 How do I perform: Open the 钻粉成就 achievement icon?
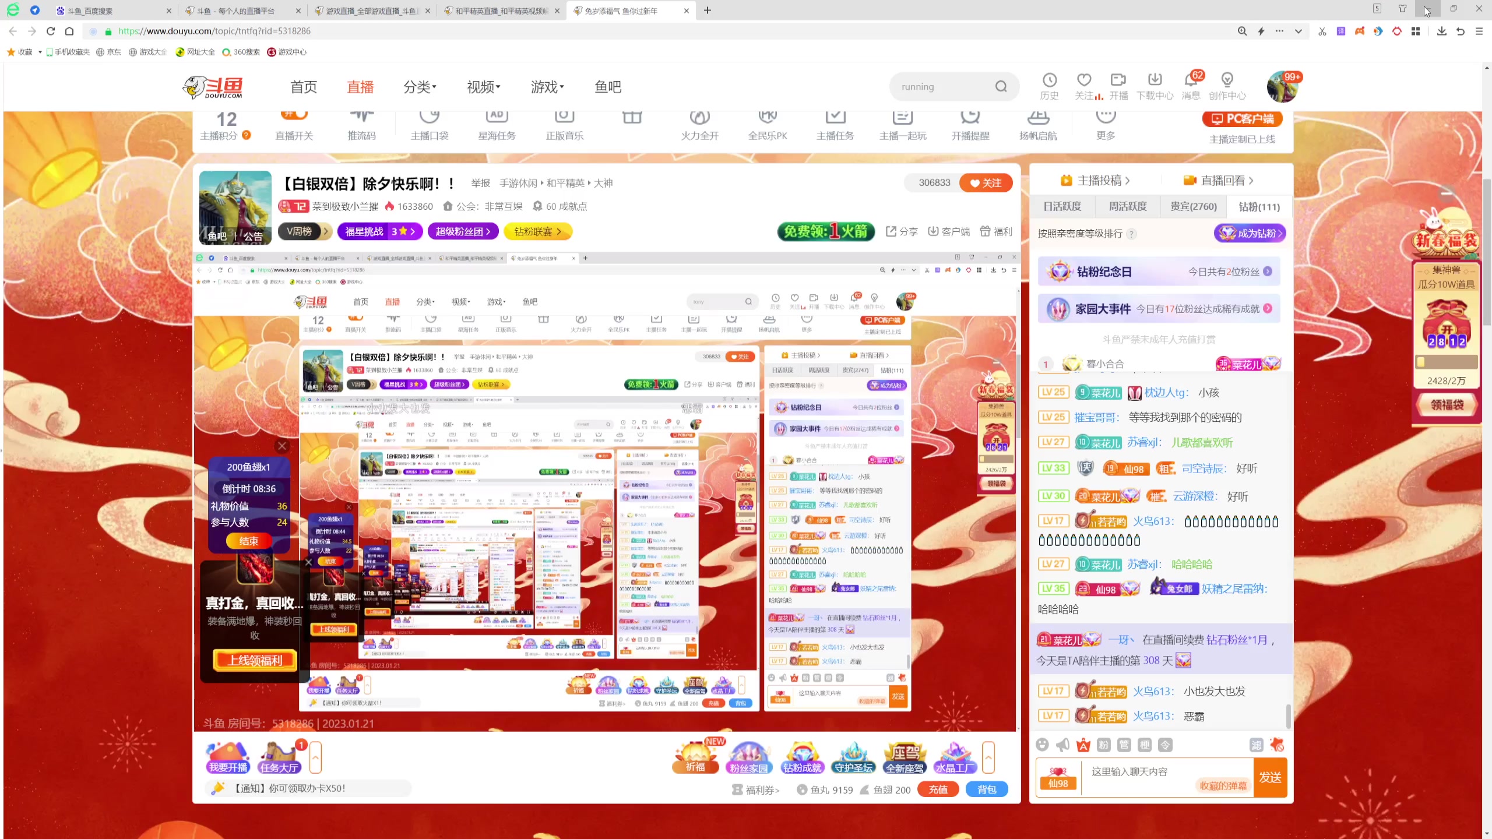click(803, 757)
